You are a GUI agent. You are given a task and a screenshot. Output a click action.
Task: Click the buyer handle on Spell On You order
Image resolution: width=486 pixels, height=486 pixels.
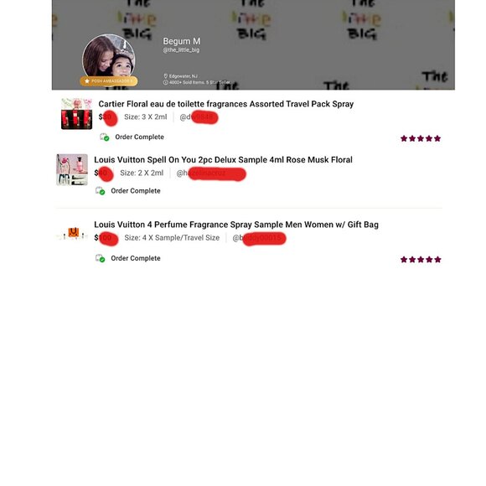click(x=211, y=173)
